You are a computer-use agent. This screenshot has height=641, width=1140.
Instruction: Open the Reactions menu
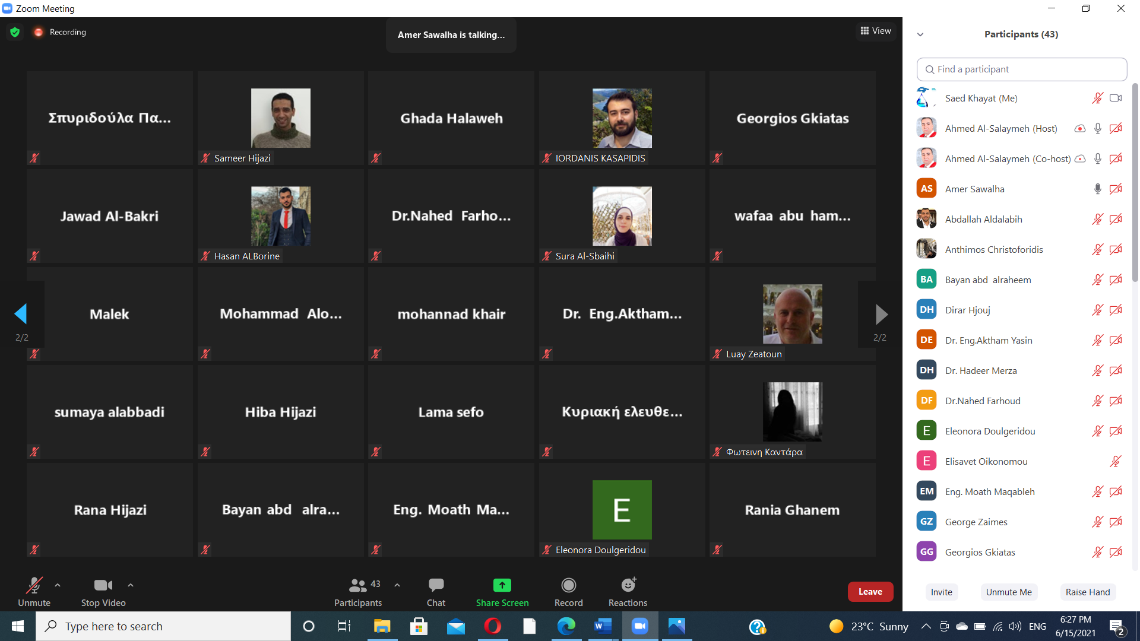(x=628, y=592)
